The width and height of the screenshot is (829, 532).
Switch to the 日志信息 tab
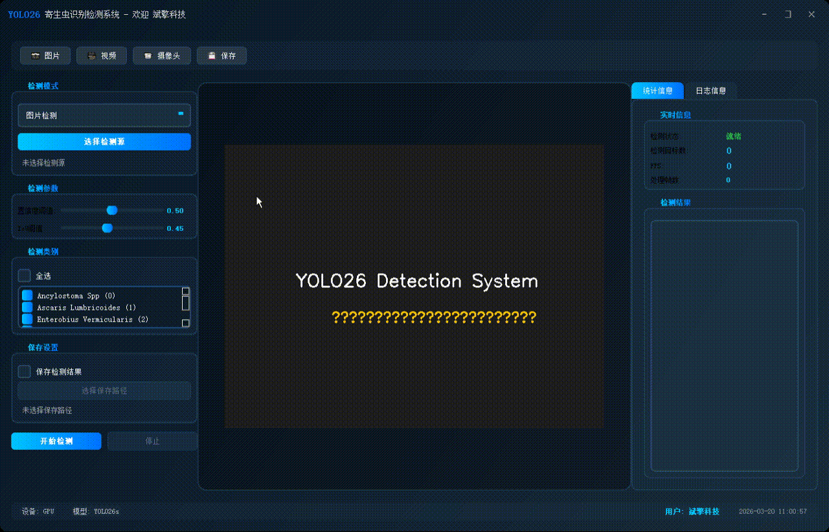[x=710, y=91]
